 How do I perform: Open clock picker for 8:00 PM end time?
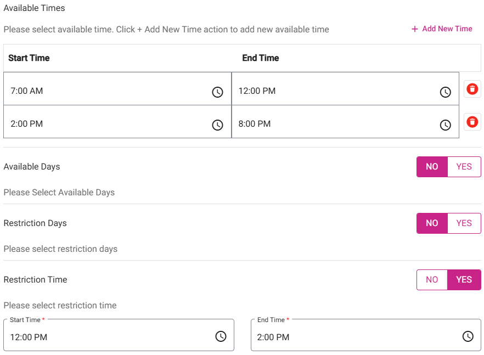(446, 125)
